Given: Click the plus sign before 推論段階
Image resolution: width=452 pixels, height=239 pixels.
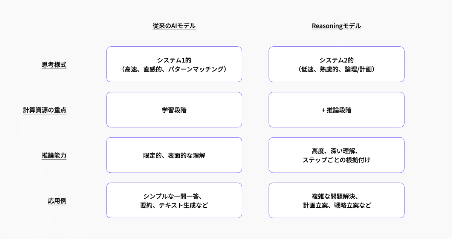Looking at the screenshot, I should [323, 110].
